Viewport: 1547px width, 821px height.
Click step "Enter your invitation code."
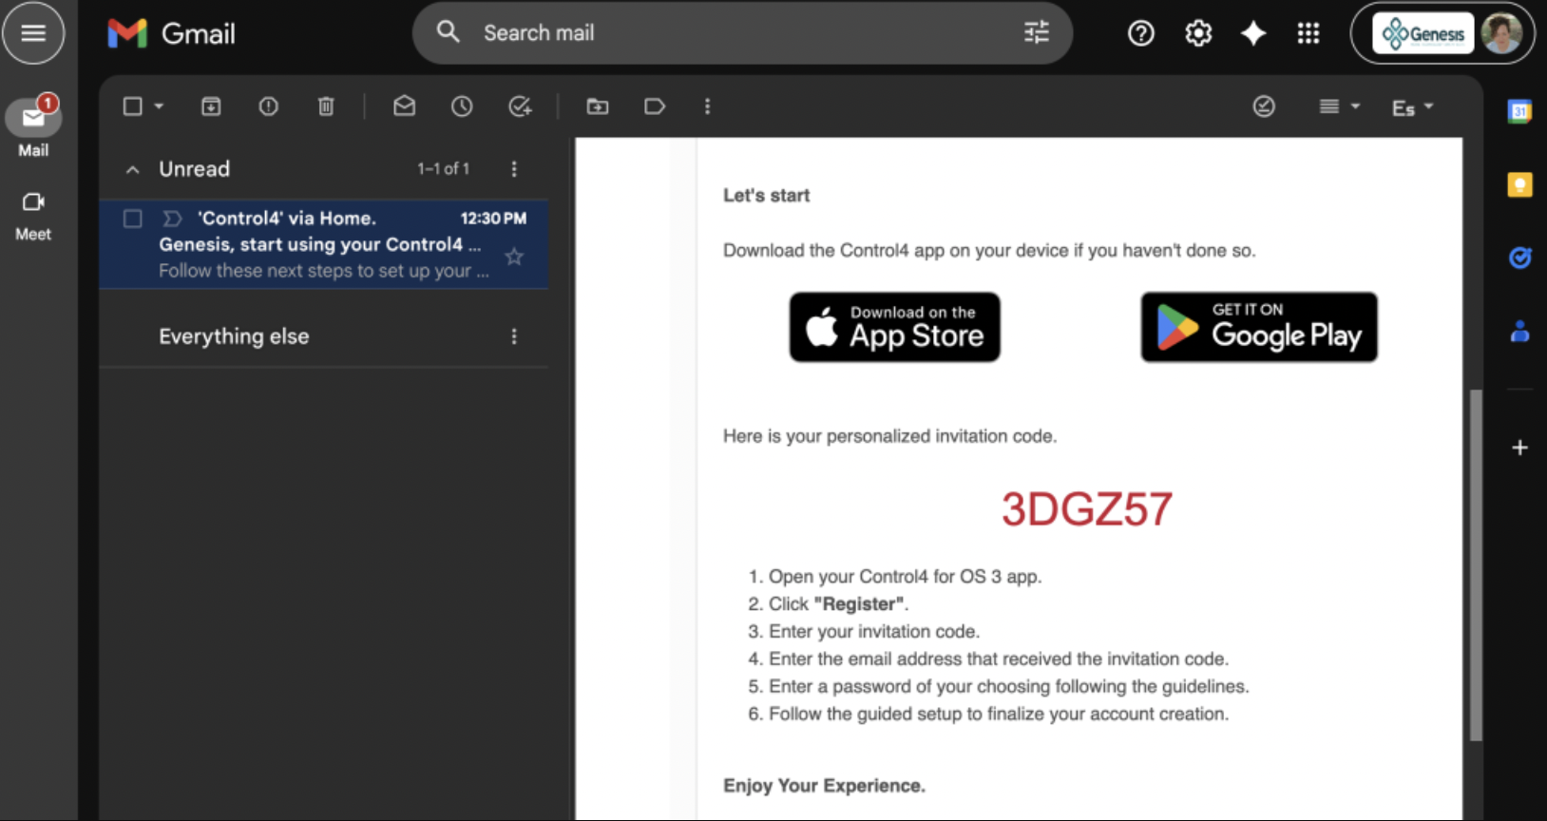coord(874,632)
